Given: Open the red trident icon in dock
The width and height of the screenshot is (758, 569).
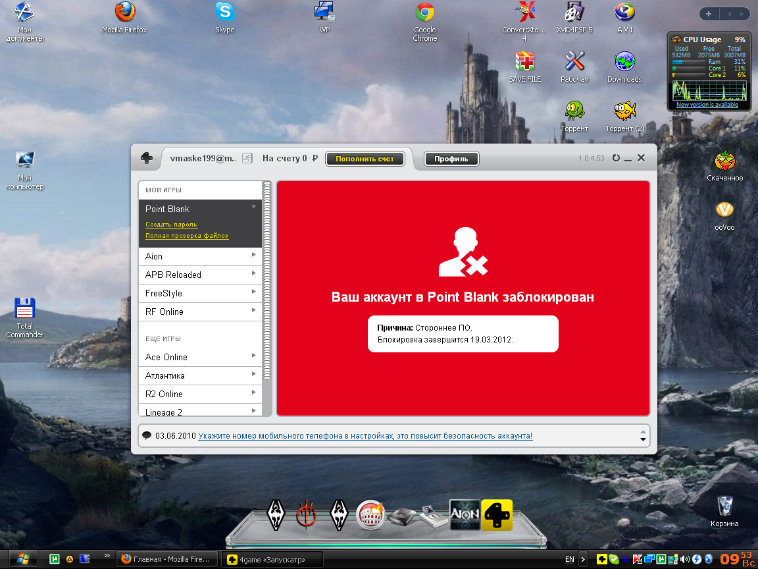Looking at the screenshot, I should [x=306, y=515].
